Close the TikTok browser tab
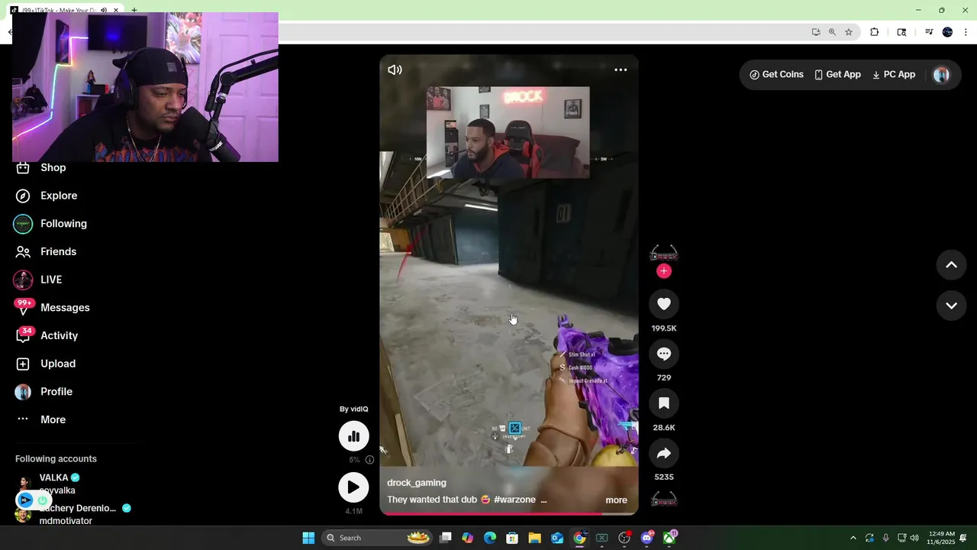 point(117,10)
